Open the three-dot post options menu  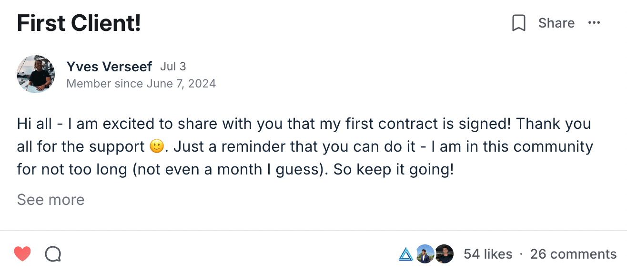[x=594, y=23]
